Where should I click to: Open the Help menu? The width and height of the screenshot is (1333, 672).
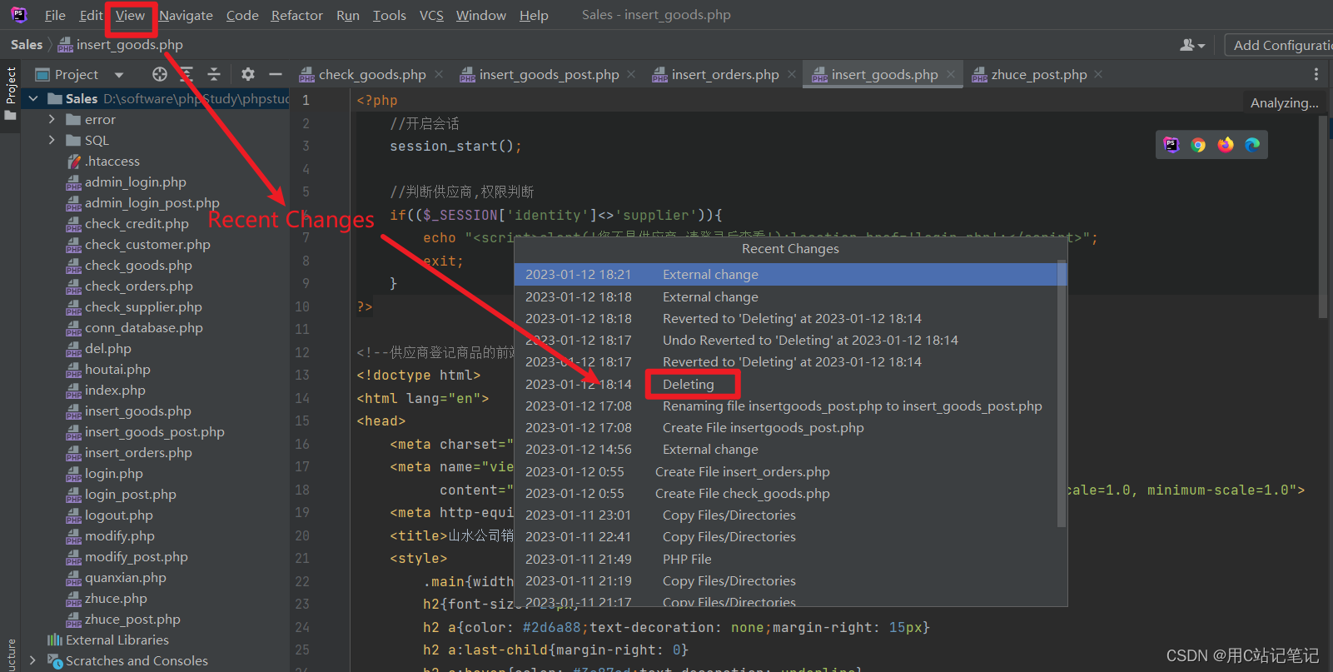point(534,15)
